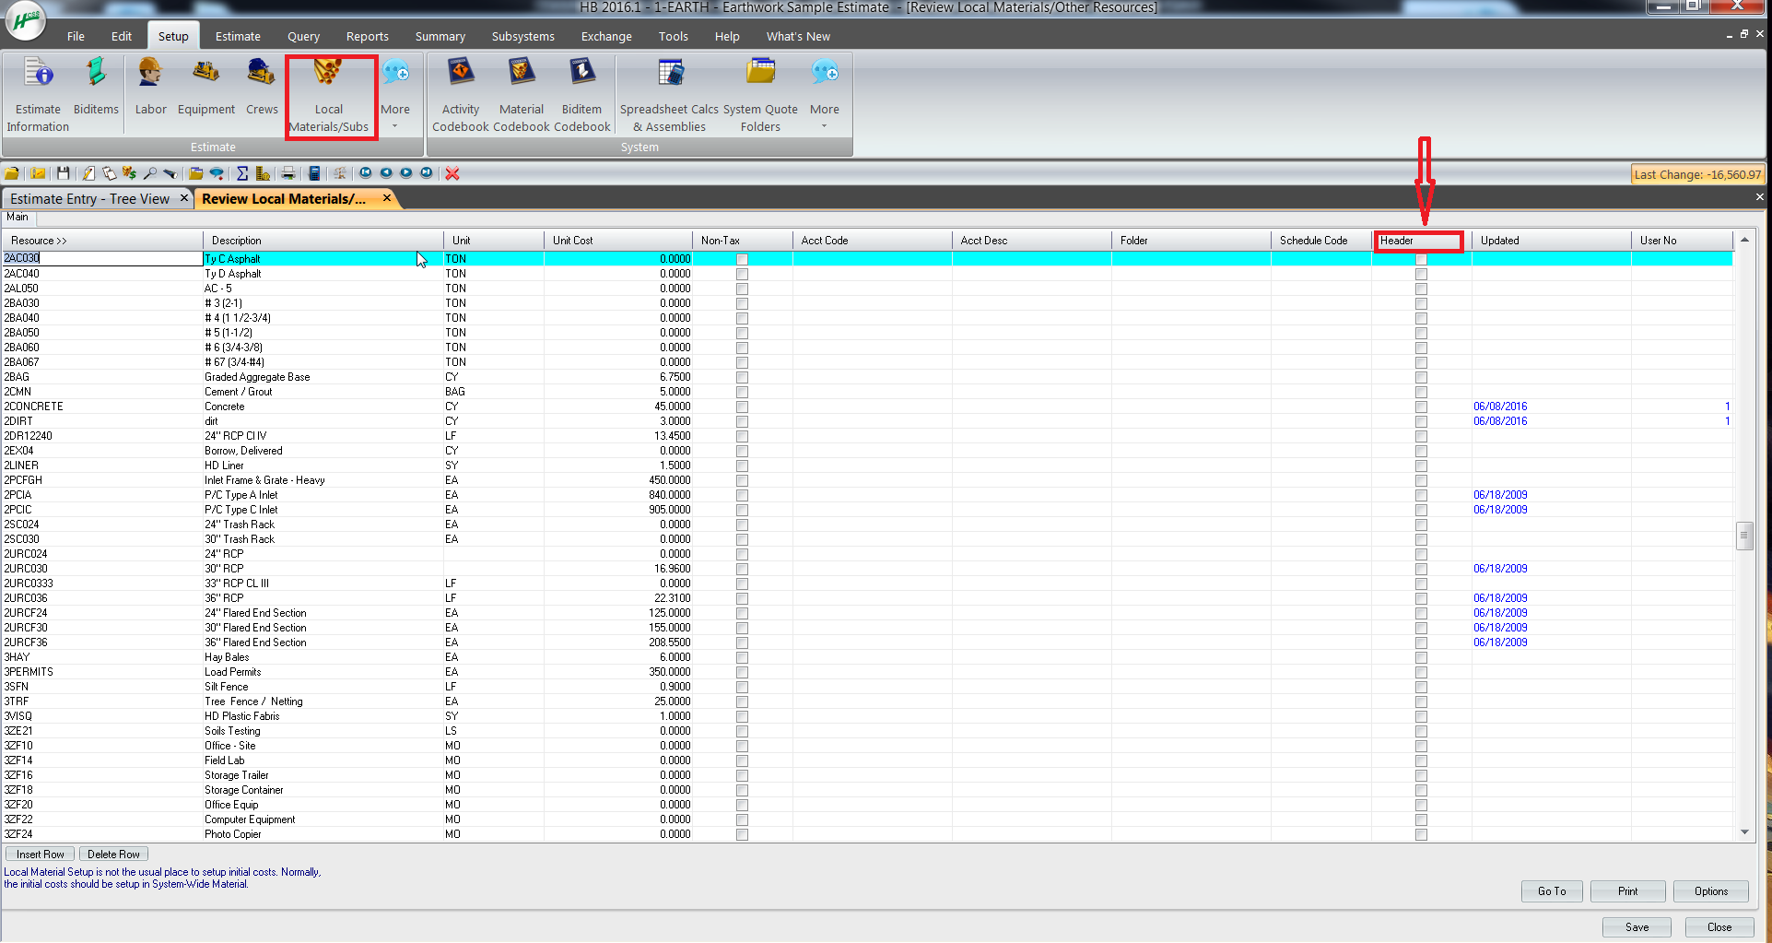
Task: Click the printer icon in toolbar
Action: [x=288, y=173]
